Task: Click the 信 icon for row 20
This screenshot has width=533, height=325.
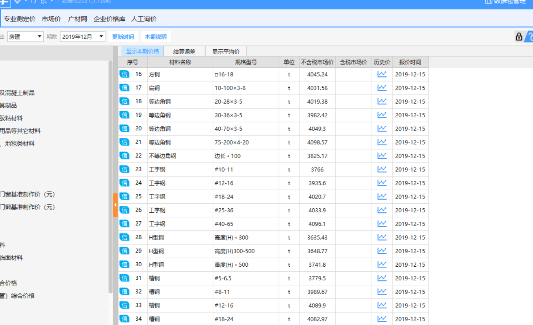Action: point(124,129)
